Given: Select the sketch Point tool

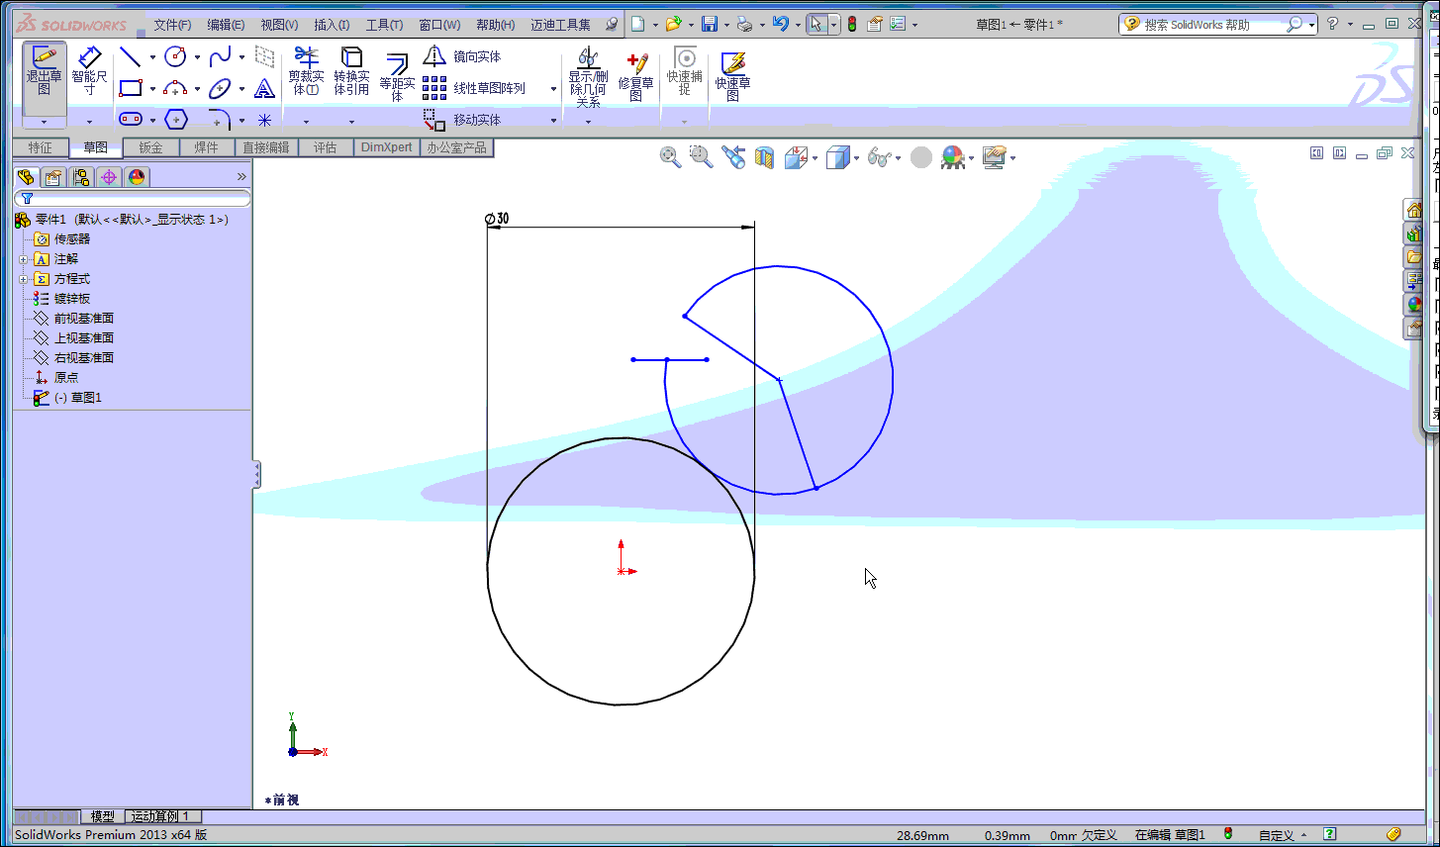Looking at the screenshot, I should coord(264,120).
